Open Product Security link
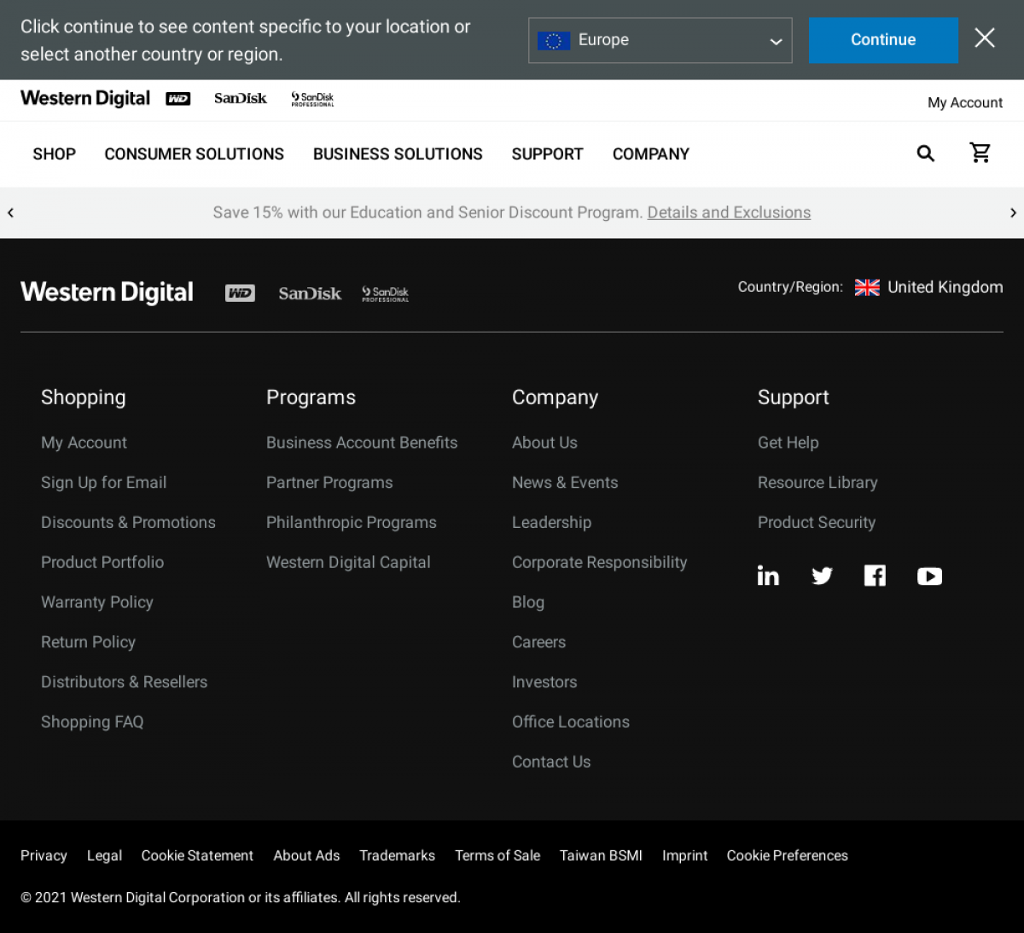Image resolution: width=1024 pixels, height=933 pixels. [817, 523]
